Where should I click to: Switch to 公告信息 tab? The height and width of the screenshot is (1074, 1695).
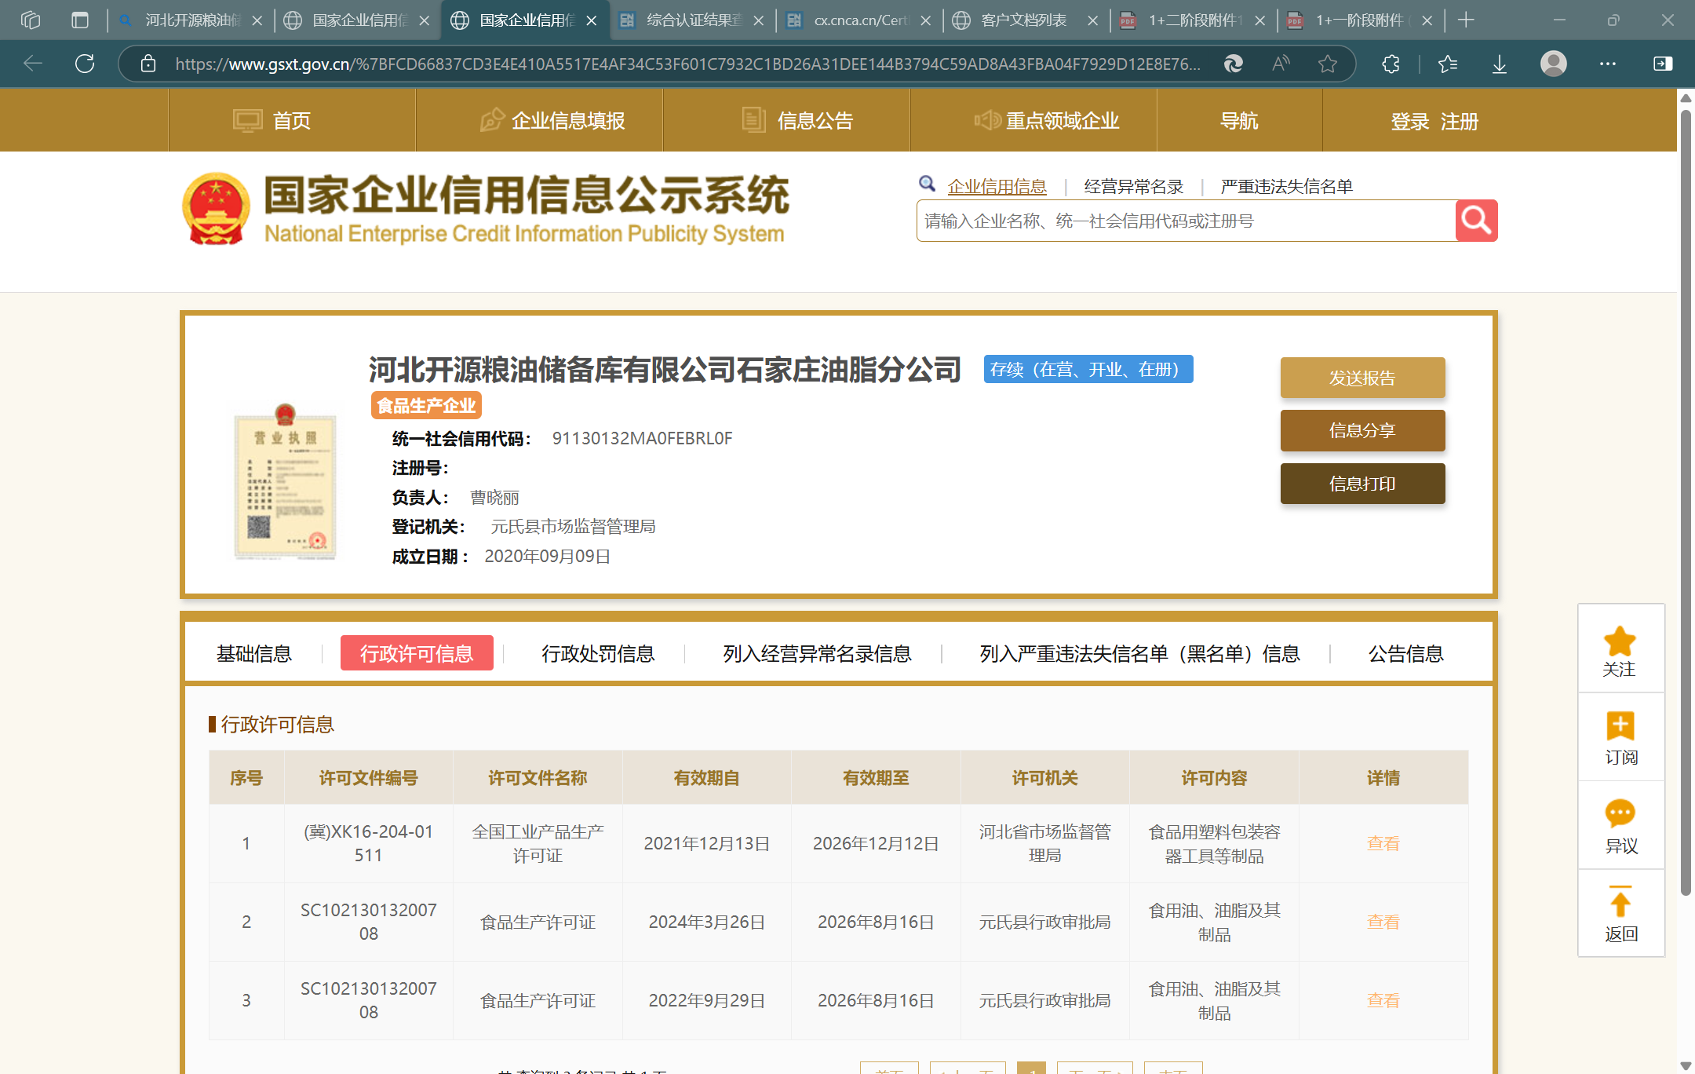click(1406, 653)
